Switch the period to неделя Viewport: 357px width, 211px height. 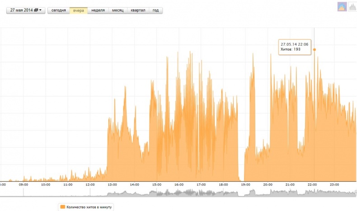(x=98, y=10)
